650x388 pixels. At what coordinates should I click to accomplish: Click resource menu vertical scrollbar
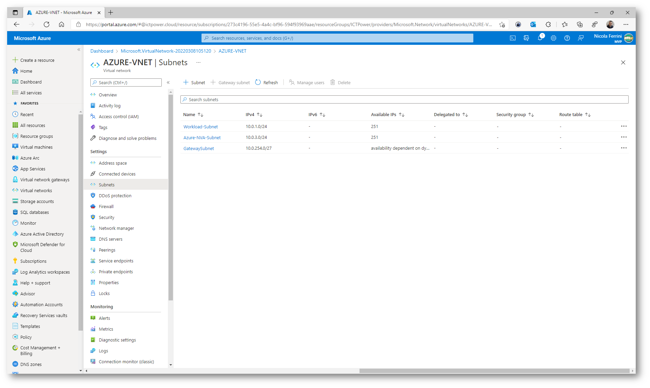(x=171, y=198)
